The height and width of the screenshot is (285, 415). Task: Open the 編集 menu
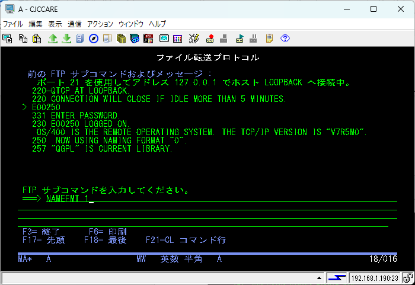coord(36,24)
